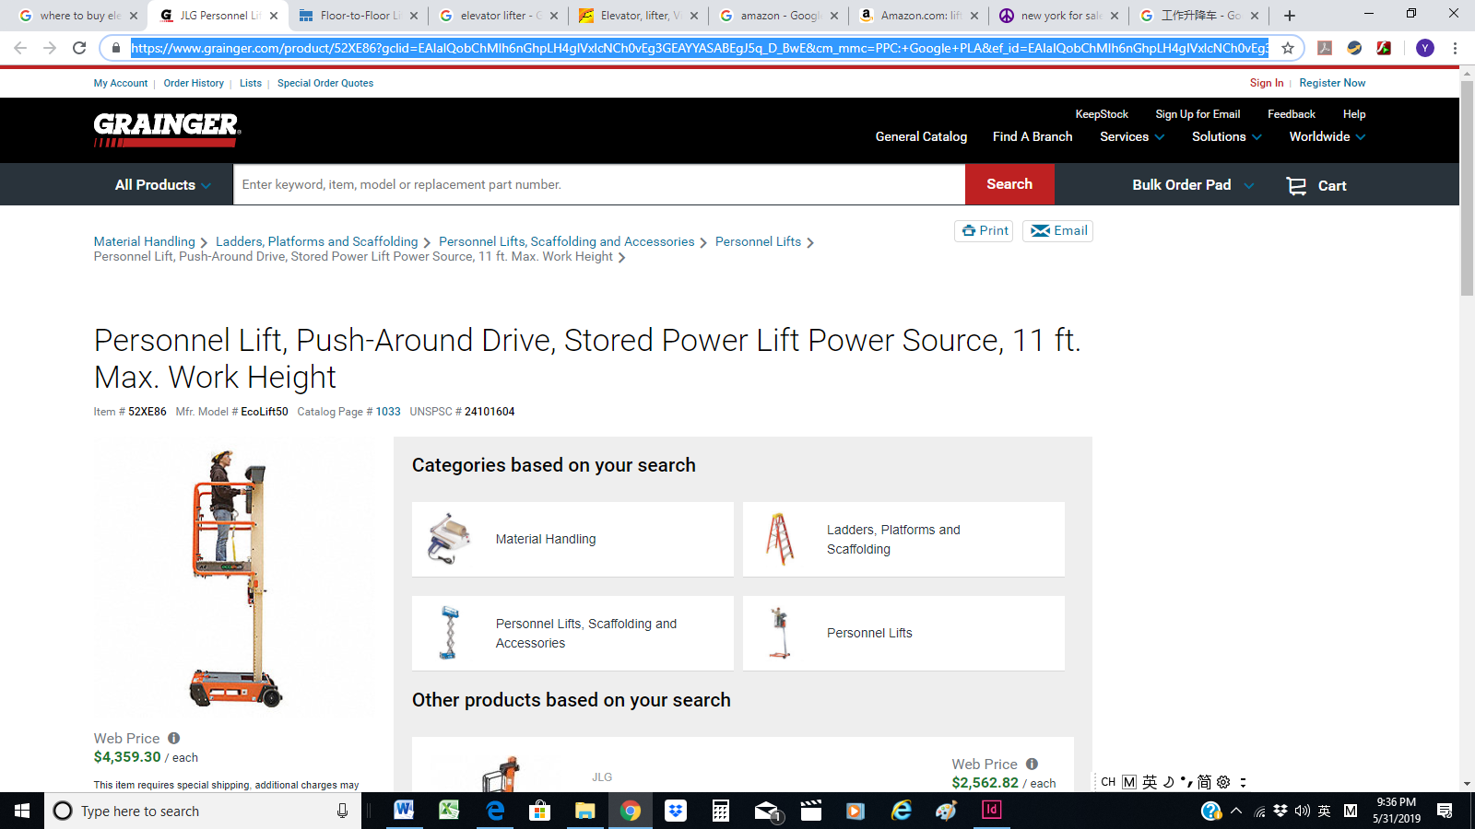Open volume control in system tray
This screenshot has height=829, width=1475.
[1303, 811]
